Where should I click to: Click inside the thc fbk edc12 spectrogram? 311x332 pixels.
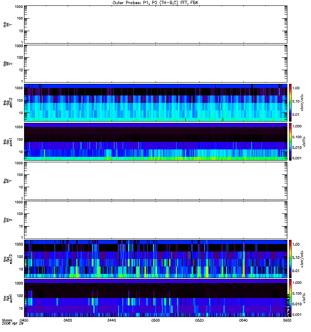pyautogui.click(x=155, y=259)
